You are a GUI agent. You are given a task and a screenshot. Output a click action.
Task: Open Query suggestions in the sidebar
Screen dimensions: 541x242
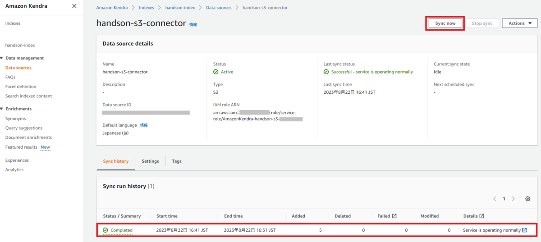(24, 128)
